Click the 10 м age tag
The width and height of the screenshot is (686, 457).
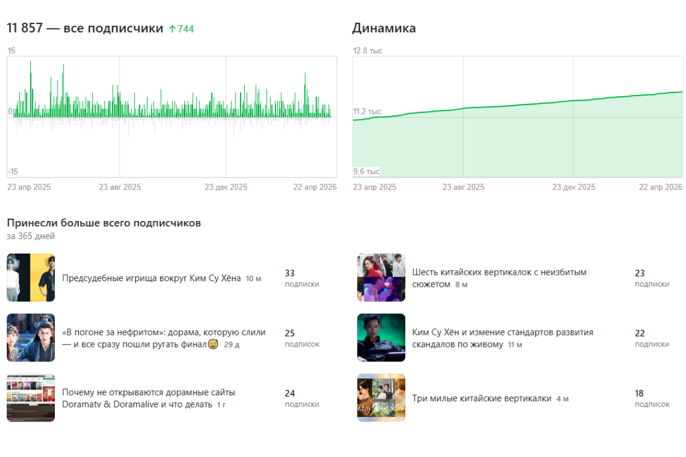(x=253, y=279)
